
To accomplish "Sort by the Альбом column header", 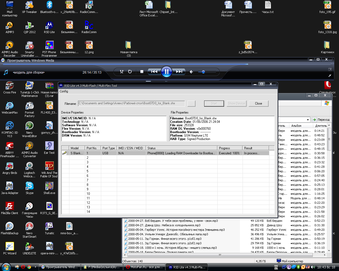I will 302,126.
